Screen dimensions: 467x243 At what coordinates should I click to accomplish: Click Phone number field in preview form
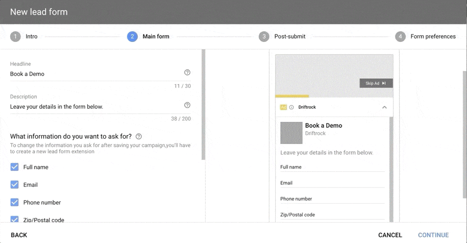[x=332, y=199]
